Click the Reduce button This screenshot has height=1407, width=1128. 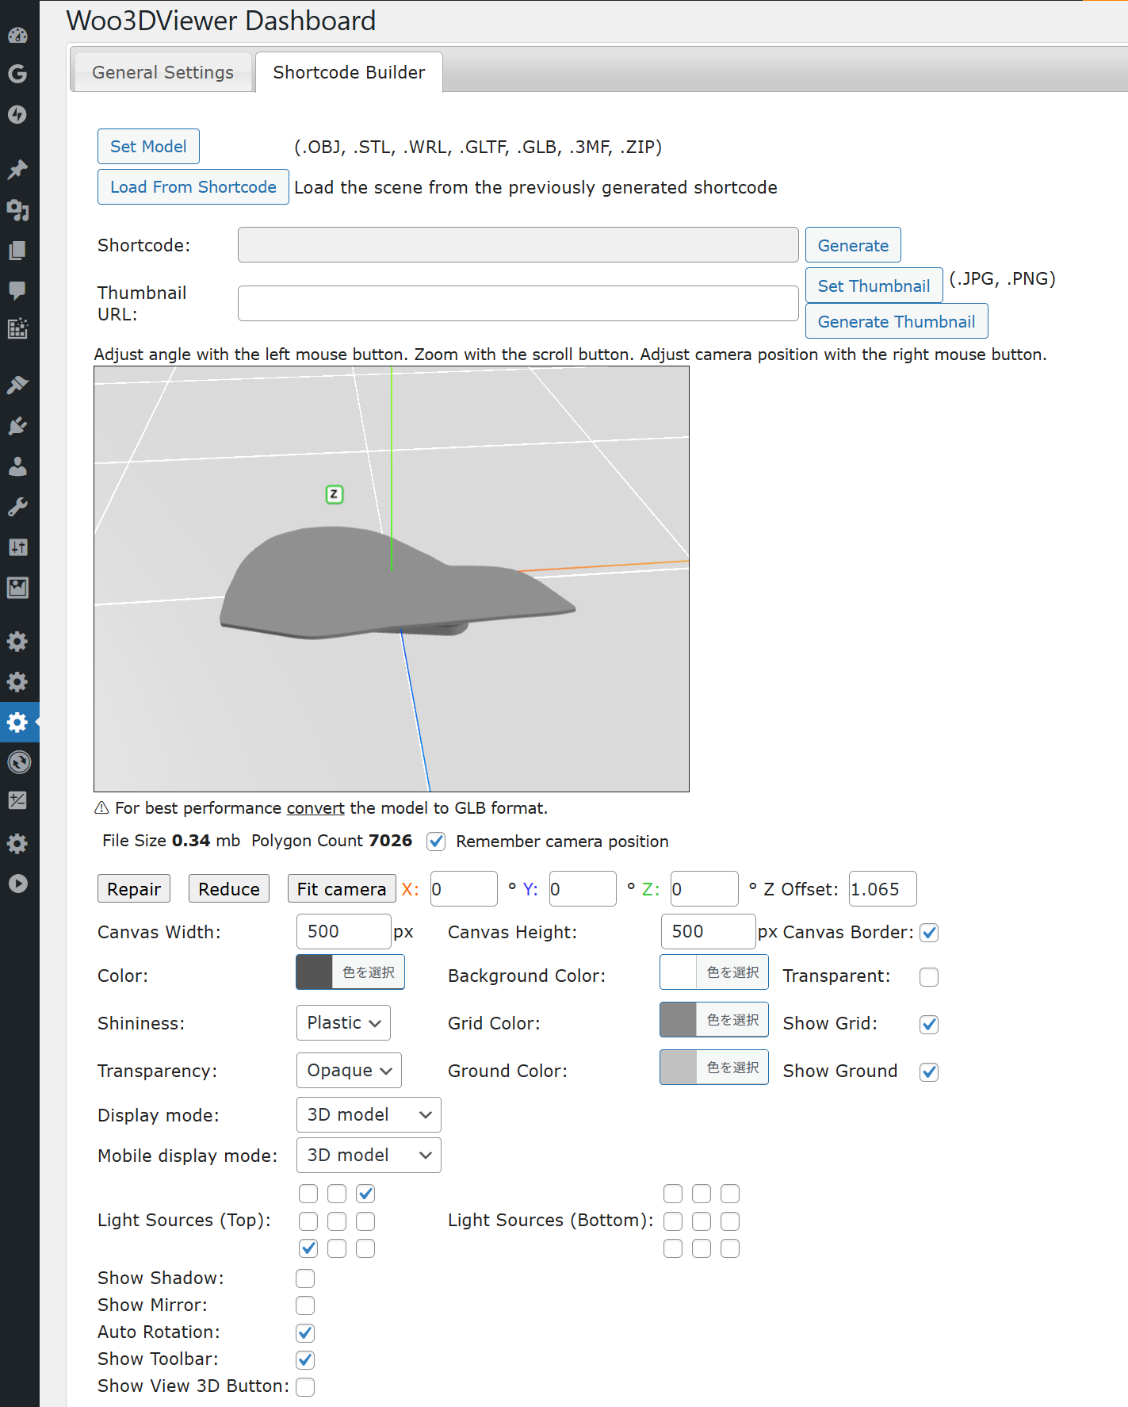pyautogui.click(x=229, y=889)
